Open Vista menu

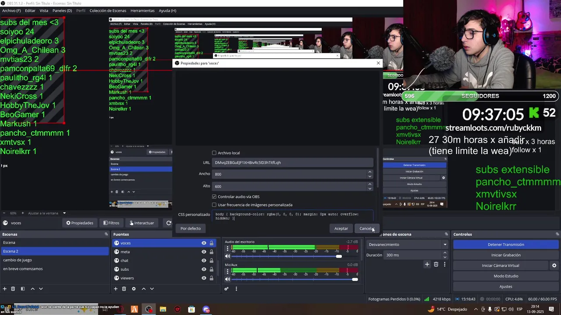[x=44, y=10]
